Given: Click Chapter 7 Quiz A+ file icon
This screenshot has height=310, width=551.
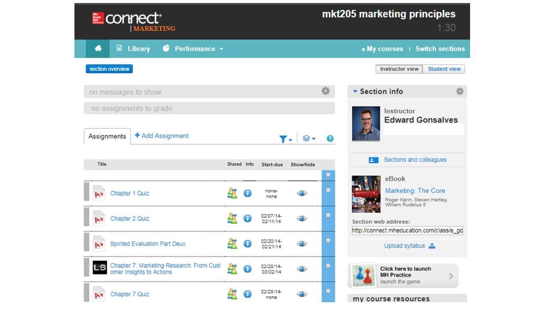Looking at the screenshot, I should 99,294.
